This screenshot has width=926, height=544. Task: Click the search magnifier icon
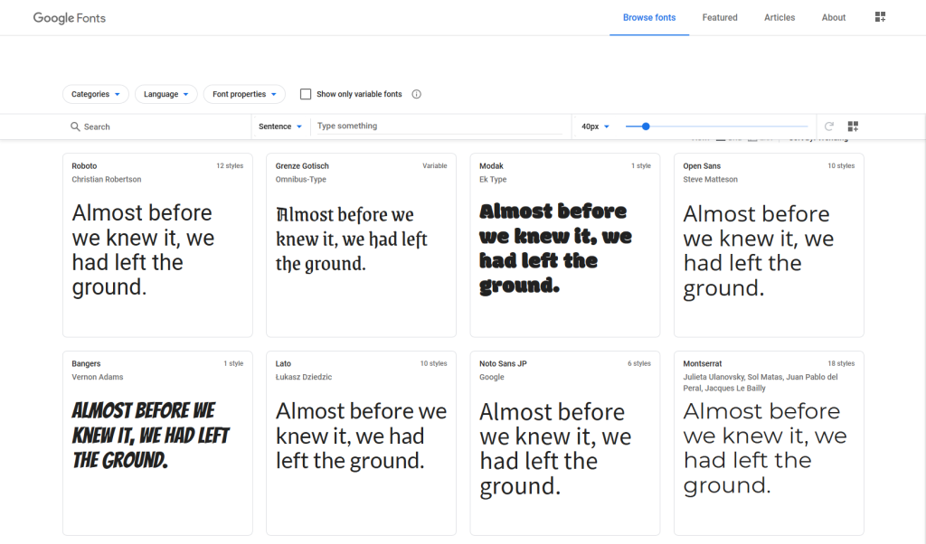pyautogui.click(x=76, y=126)
